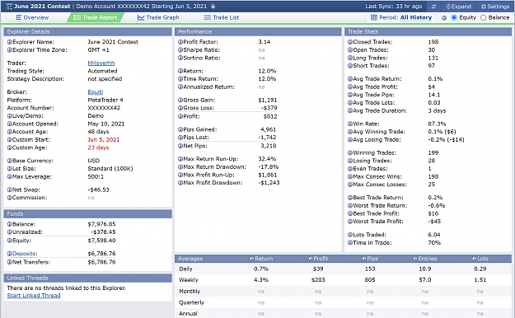Click the Expand button in header
This screenshot has width=515, height=318.
[458, 7]
